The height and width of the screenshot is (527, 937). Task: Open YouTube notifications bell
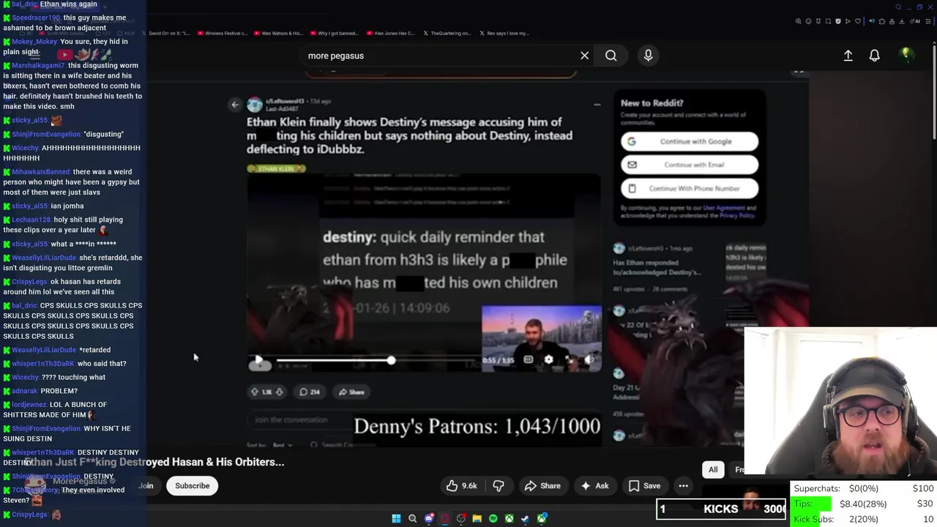point(874,56)
